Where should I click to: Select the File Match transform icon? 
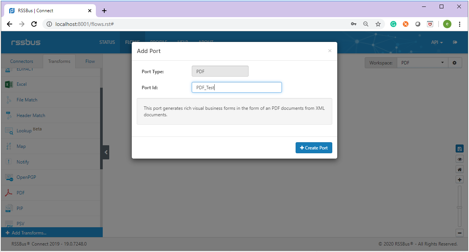point(9,100)
